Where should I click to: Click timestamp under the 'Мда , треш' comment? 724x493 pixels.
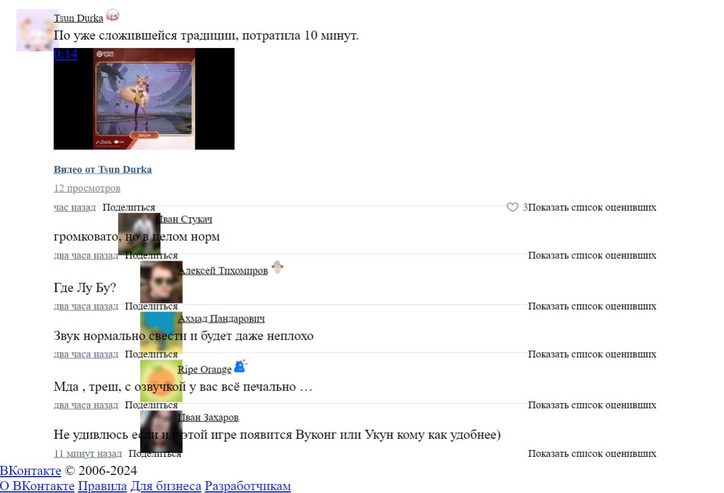tap(86, 405)
